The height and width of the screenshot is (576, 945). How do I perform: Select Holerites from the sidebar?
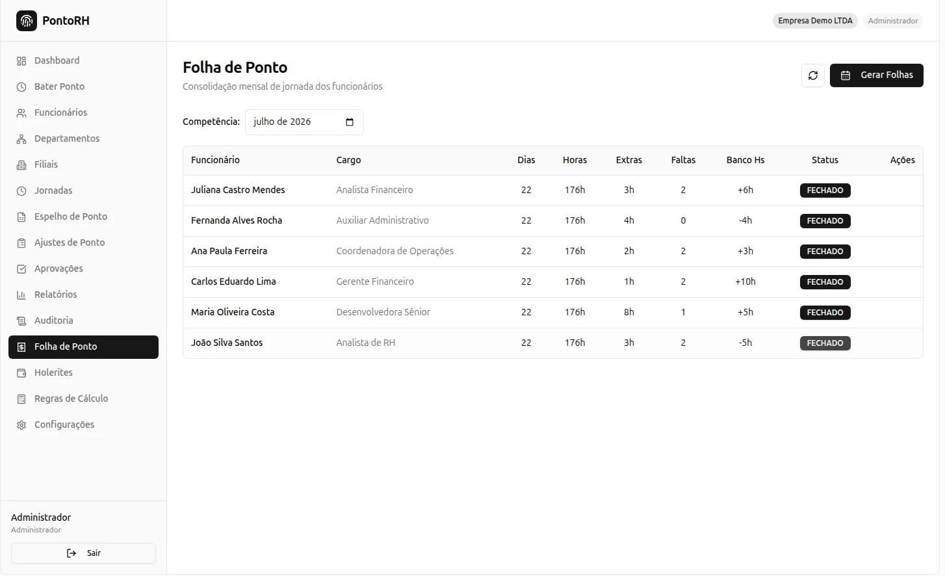[x=83, y=373]
